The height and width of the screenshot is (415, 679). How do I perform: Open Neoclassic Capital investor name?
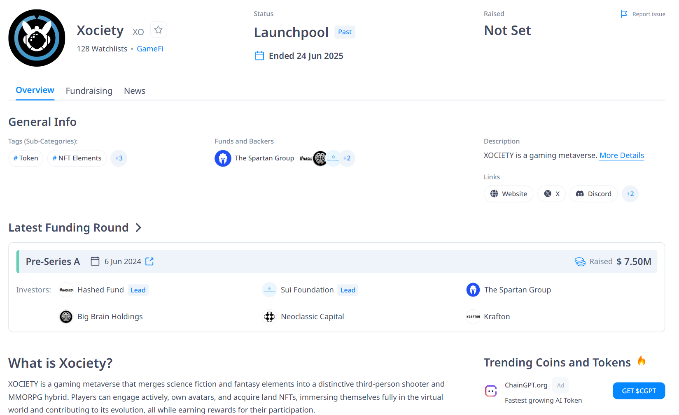coord(313,317)
